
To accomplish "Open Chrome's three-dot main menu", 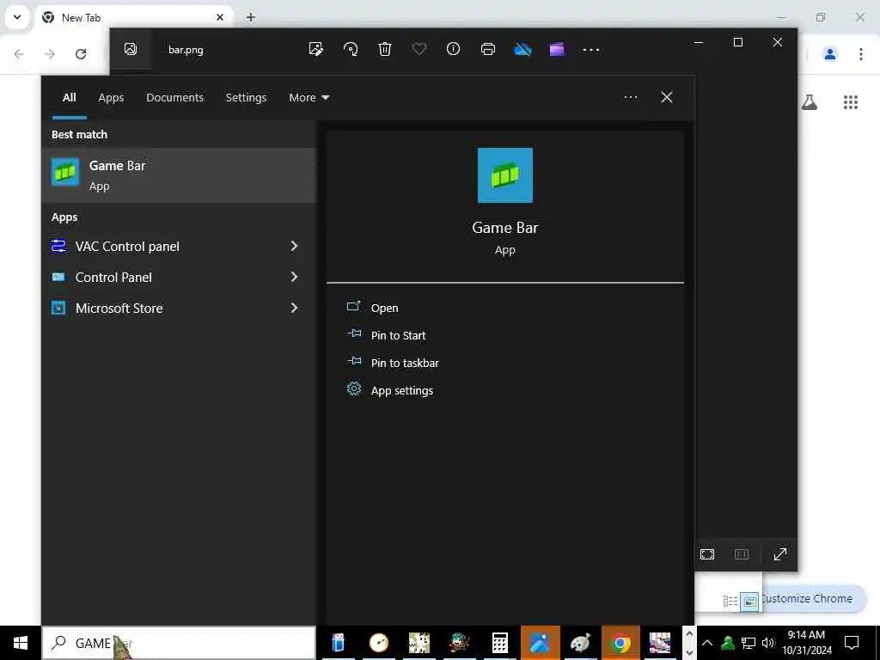I will point(861,54).
